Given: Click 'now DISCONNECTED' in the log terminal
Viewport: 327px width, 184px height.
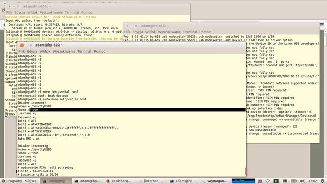Looking at the screenshot, I should 262,130.
